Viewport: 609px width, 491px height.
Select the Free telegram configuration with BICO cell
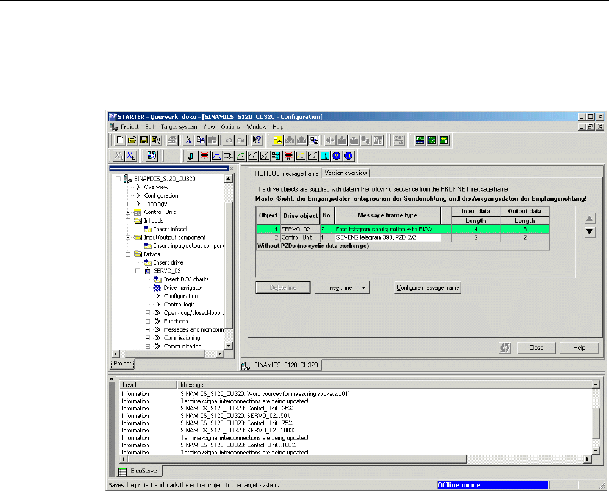point(388,229)
